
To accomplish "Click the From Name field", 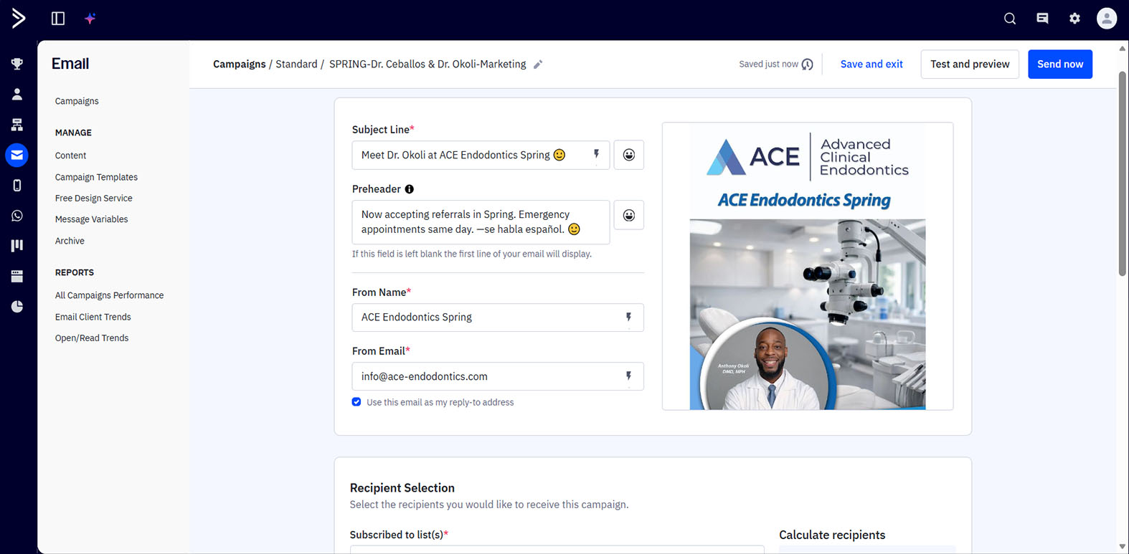I will tap(498, 317).
